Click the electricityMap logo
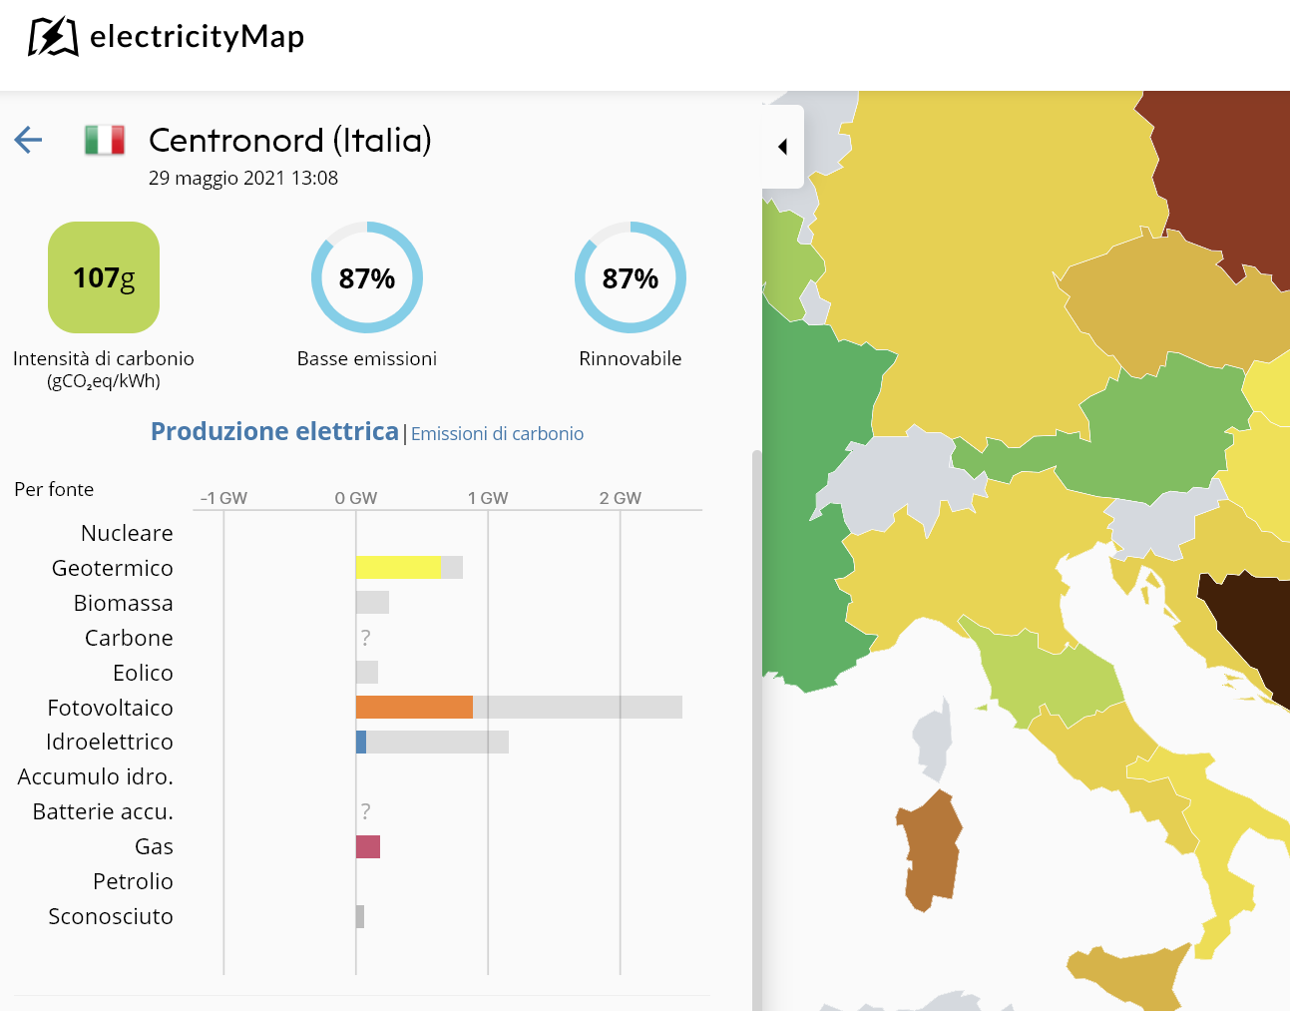This screenshot has height=1011, width=1290. (x=166, y=37)
